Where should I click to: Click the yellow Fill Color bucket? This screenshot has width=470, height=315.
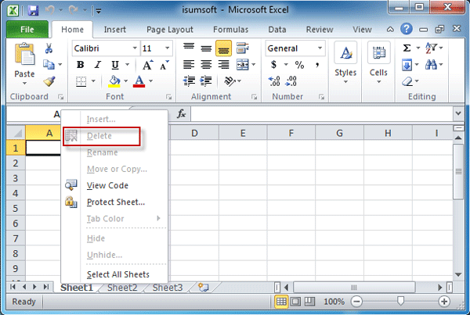click(x=114, y=81)
